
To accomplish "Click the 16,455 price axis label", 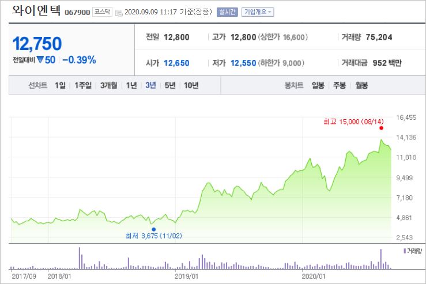I will (x=406, y=118).
